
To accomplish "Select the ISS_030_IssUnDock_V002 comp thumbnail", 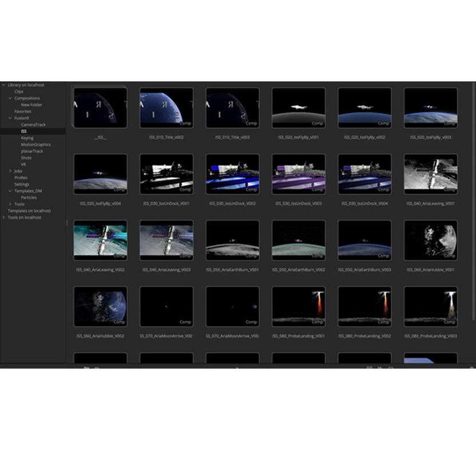I will pyautogui.click(x=232, y=174).
